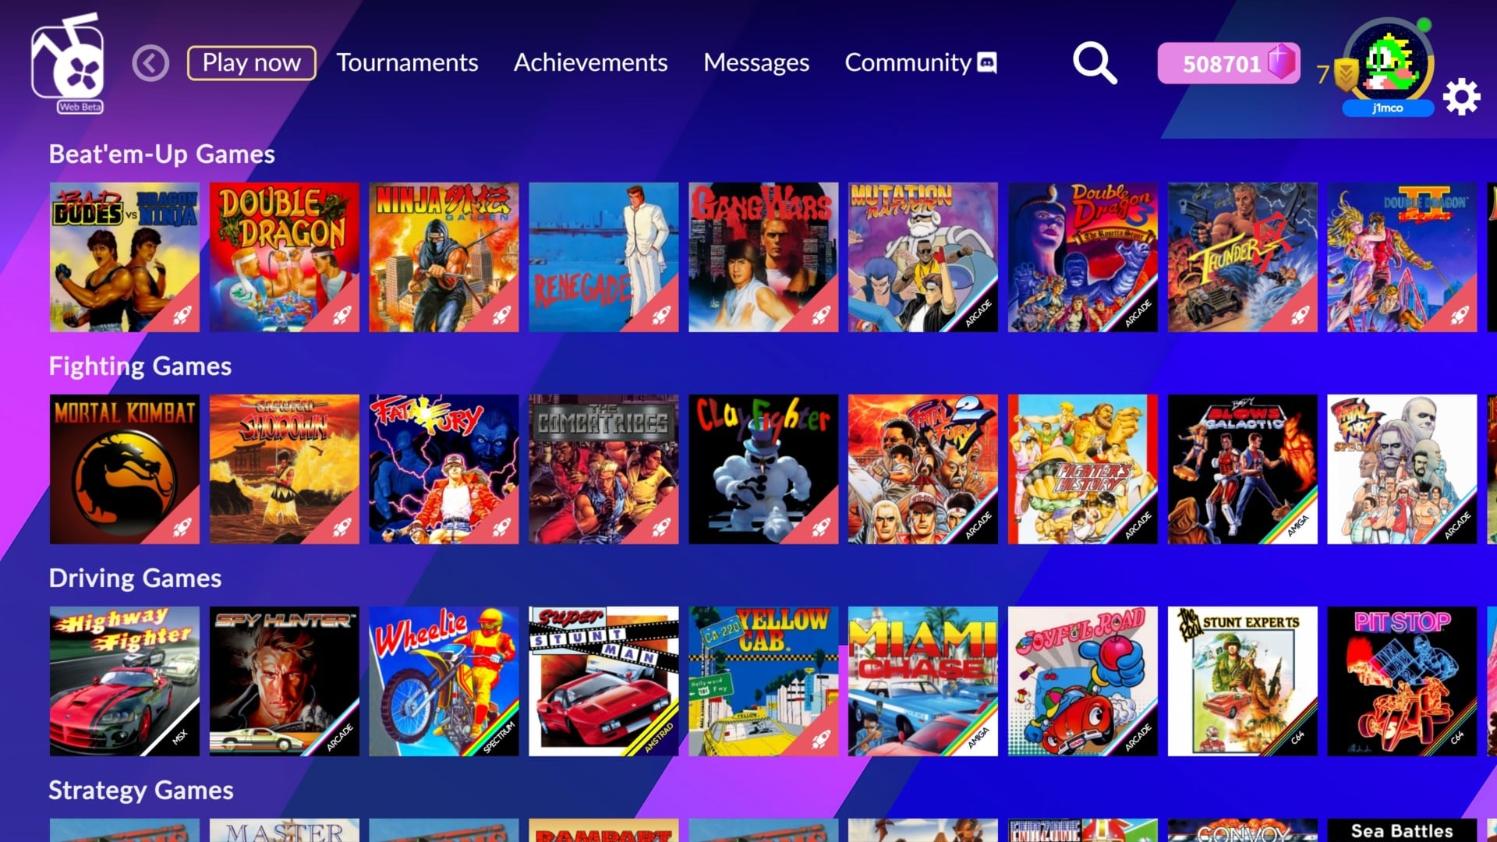The image size is (1497, 842).
Task: Open the settings gear
Action: (x=1462, y=97)
